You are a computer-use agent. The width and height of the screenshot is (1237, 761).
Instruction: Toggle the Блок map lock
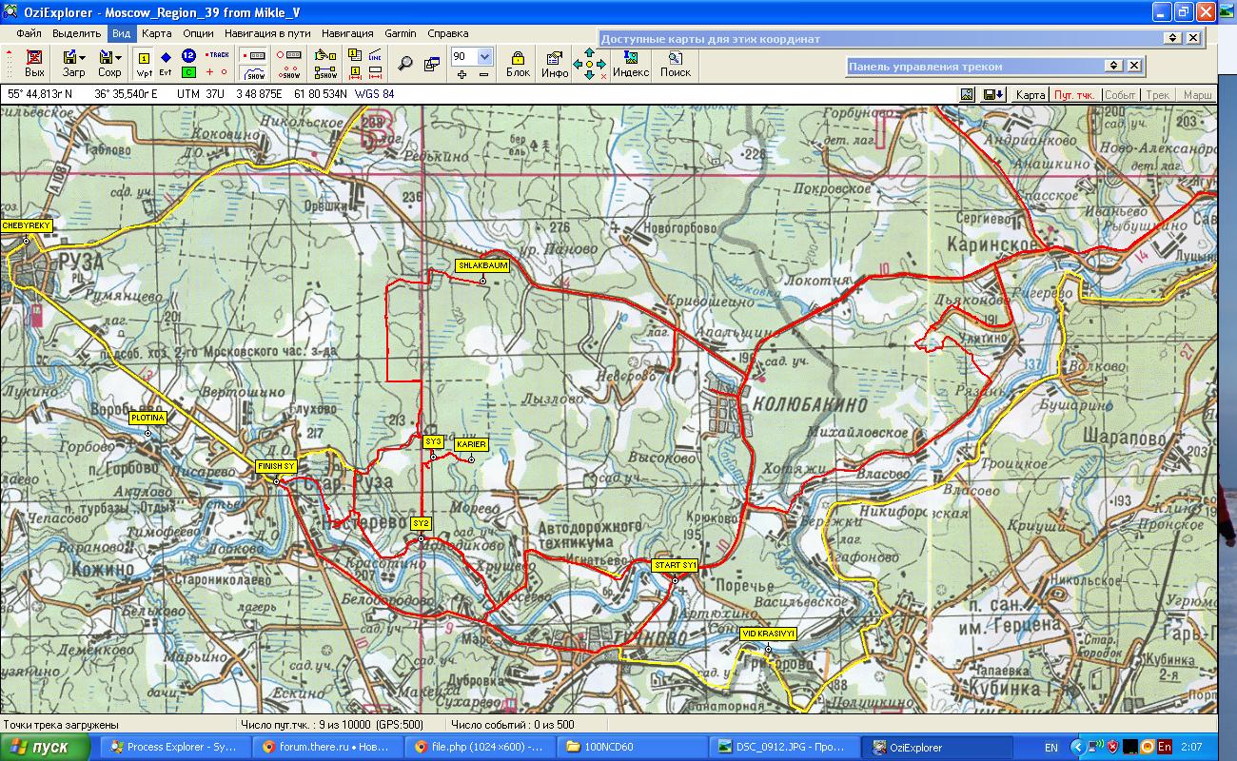[x=518, y=64]
